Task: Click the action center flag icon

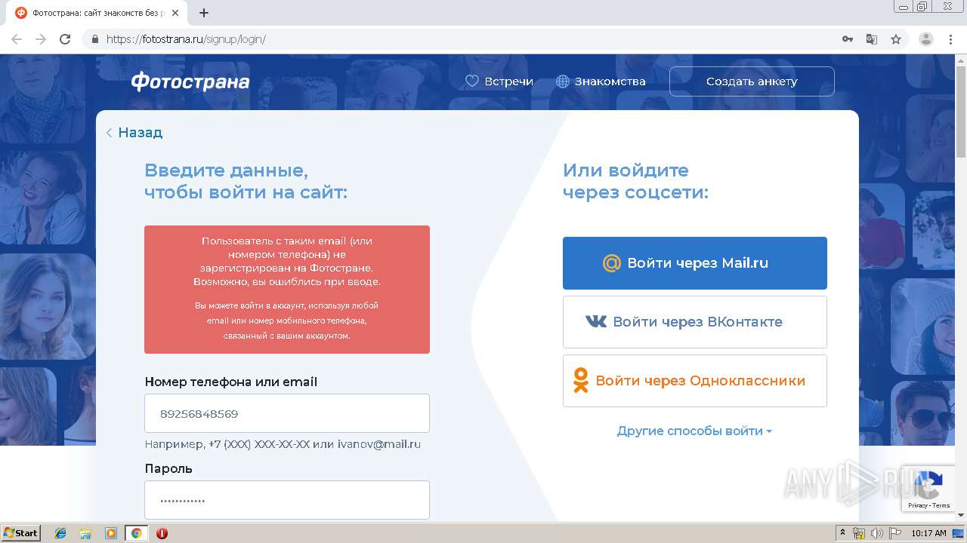Action: tap(895, 533)
